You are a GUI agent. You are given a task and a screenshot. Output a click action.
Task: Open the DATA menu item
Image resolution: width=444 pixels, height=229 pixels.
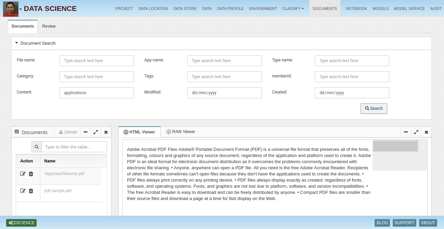[207, 9]
